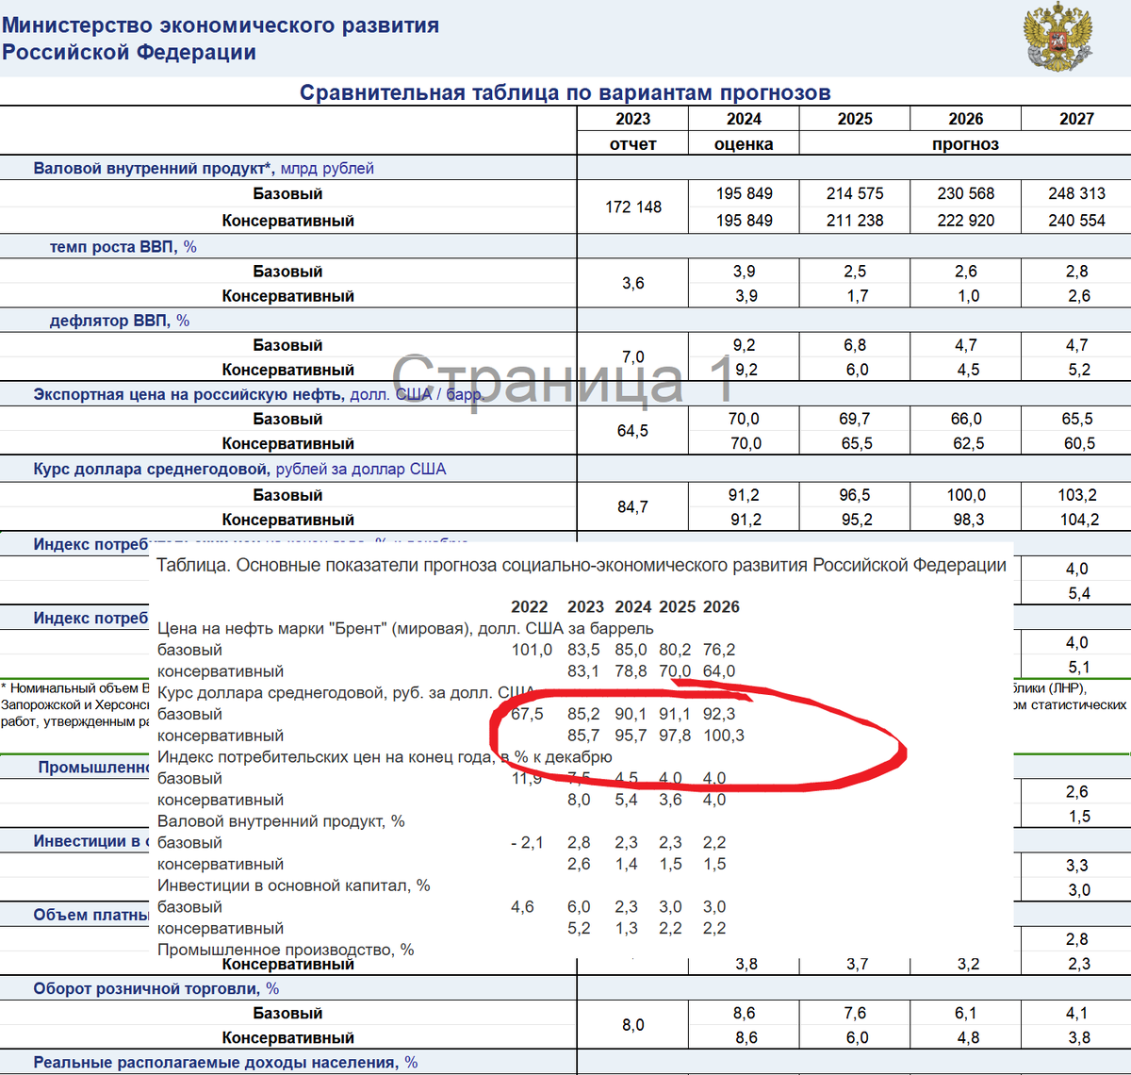The height and width of the screenshot is (1075, 1131).
Task: Select overlay row 'Инвестиции в основной капитал, %'
Action: 294,885
